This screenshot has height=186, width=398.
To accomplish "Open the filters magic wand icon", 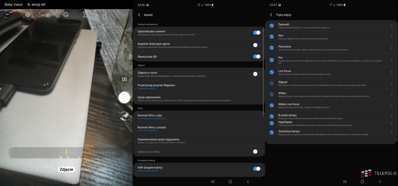I will pos(105,15).
